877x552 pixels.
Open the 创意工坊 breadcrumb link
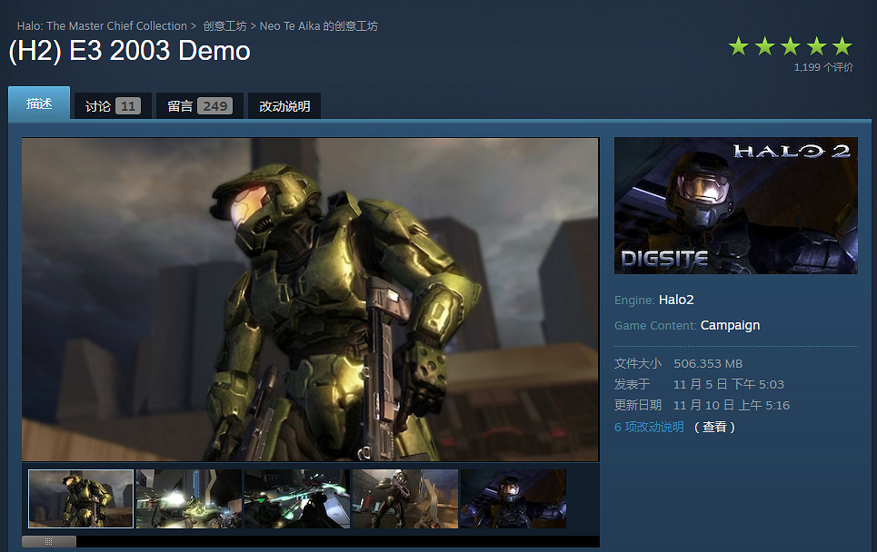224,26
